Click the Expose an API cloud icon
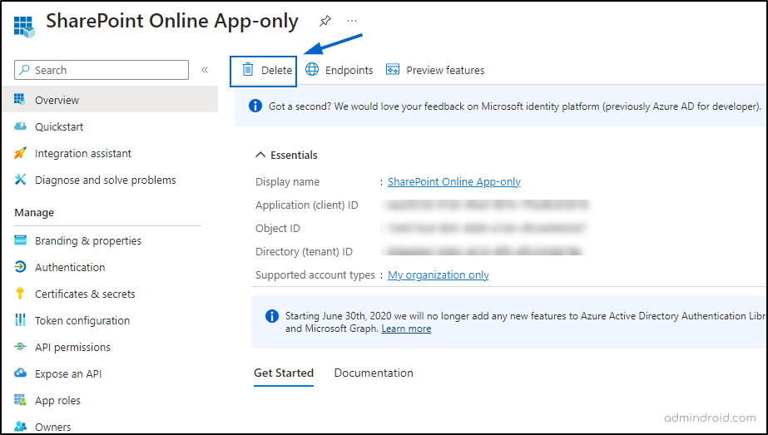 [20, 373]
